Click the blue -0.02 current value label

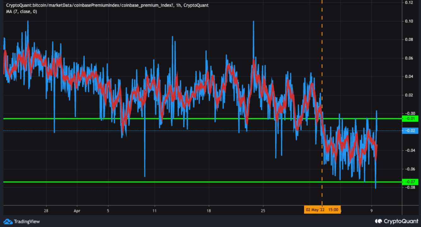pyautogui.click(x=410, y=131)
